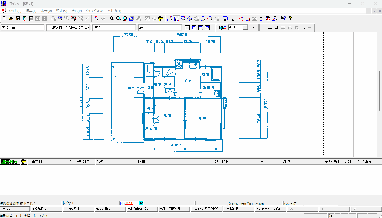Click the zoom in magnifier icon
The height and width of the screenshot is (218, 382).
[112, 19]
